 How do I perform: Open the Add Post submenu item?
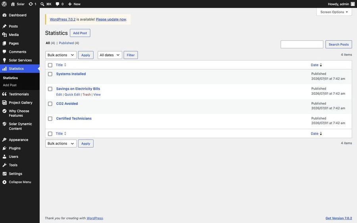10,85
